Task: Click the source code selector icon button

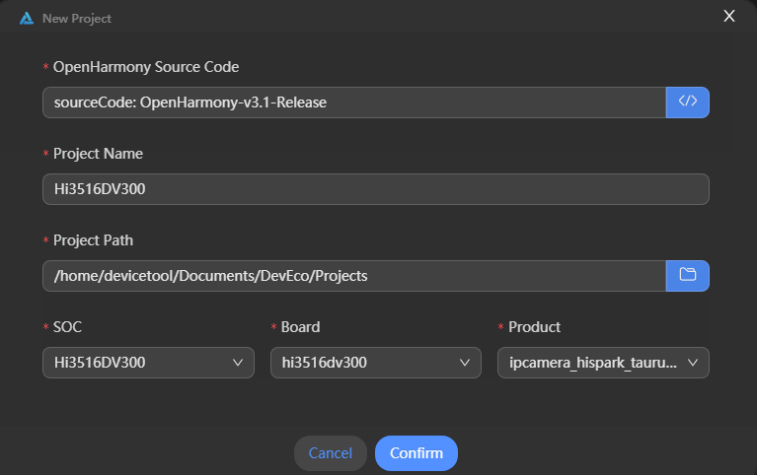Action: (688, 102)
